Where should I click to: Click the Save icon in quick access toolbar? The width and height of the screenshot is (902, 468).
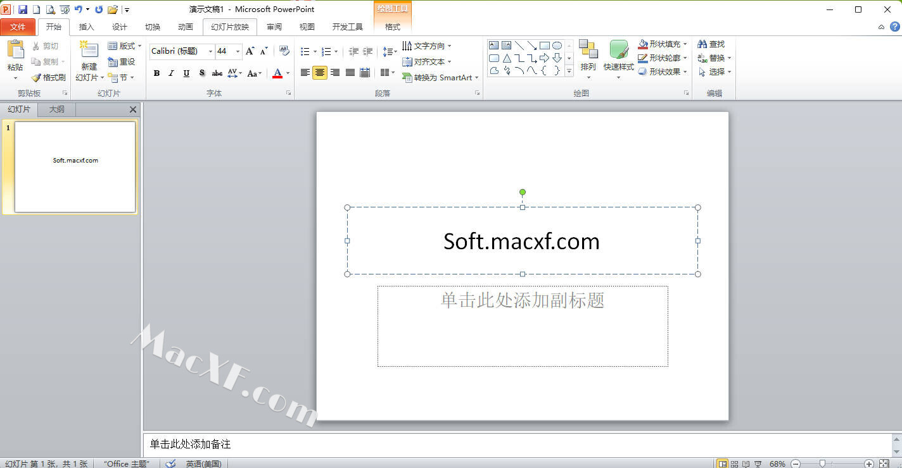coord(23,9)
